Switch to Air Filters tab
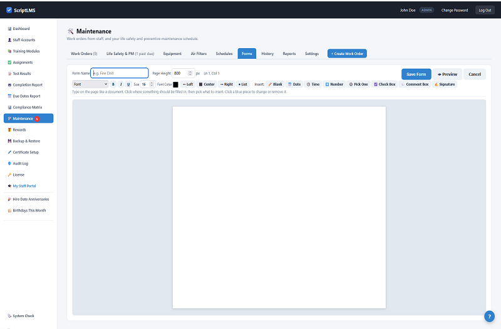The image size is (501, 329). coord(199,54)
